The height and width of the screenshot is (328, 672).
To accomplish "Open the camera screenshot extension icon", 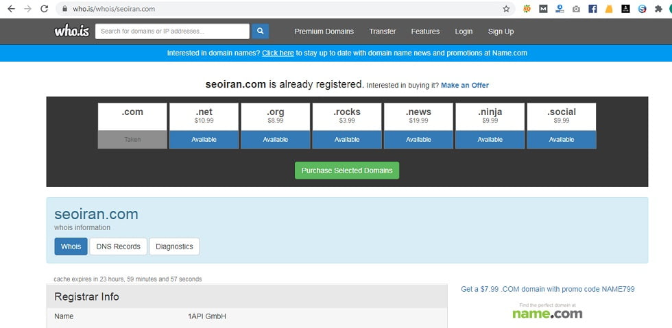I will click(x=576, y=9).
